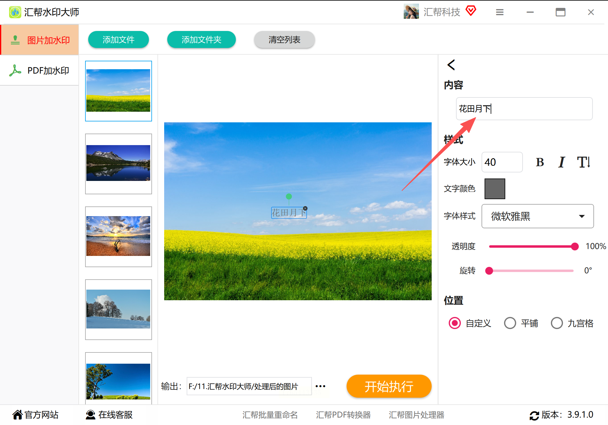Expand the 微软雅黑 font style dropdown

coord(537,216)
